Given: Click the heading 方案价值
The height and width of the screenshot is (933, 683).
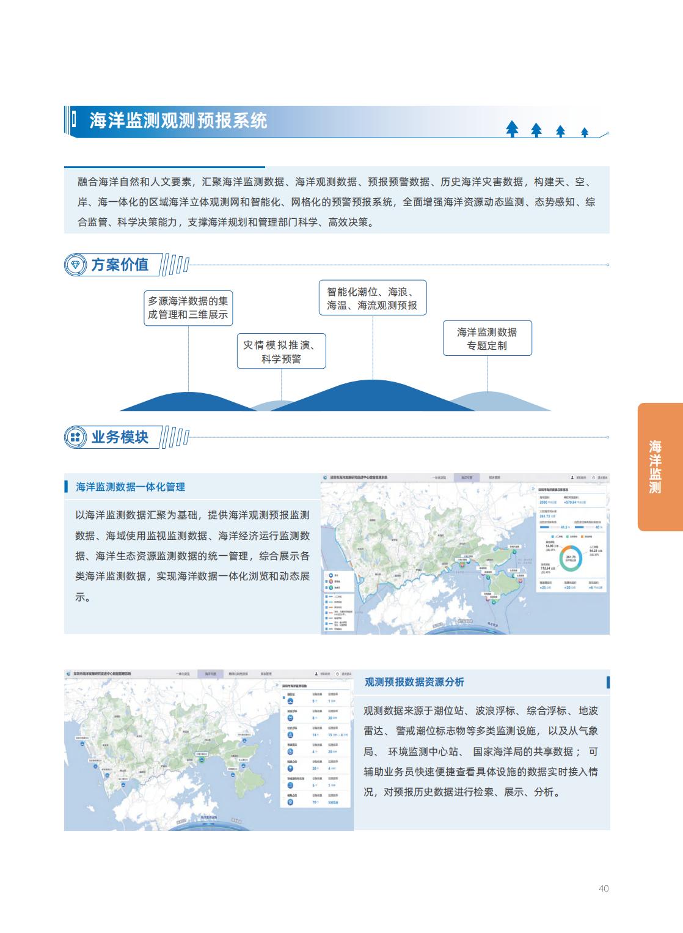Looking at the screenshot, I should [120, 265].
